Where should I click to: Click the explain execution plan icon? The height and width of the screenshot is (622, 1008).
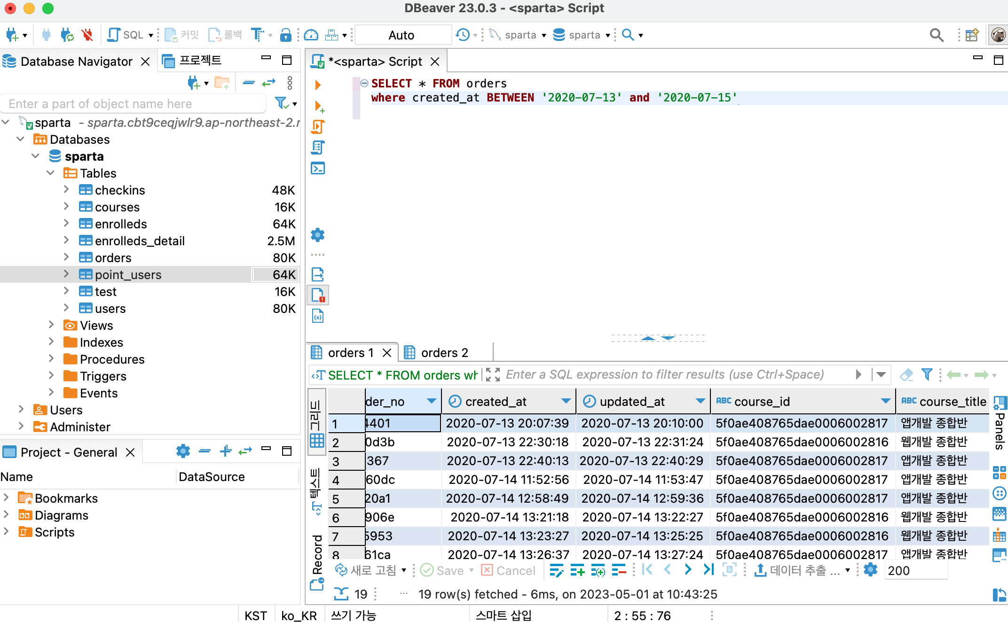point(318,148)
